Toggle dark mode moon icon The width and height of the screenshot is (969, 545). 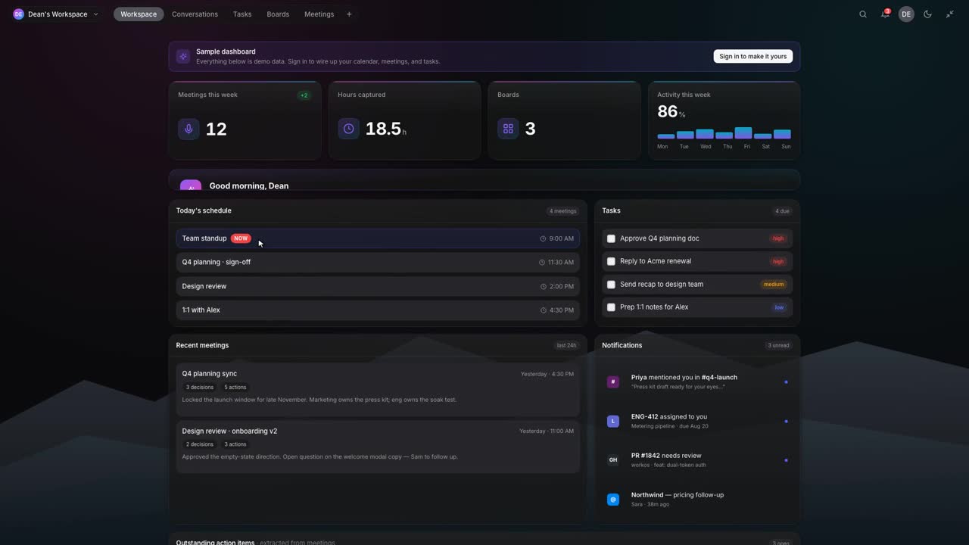[927, 14]
